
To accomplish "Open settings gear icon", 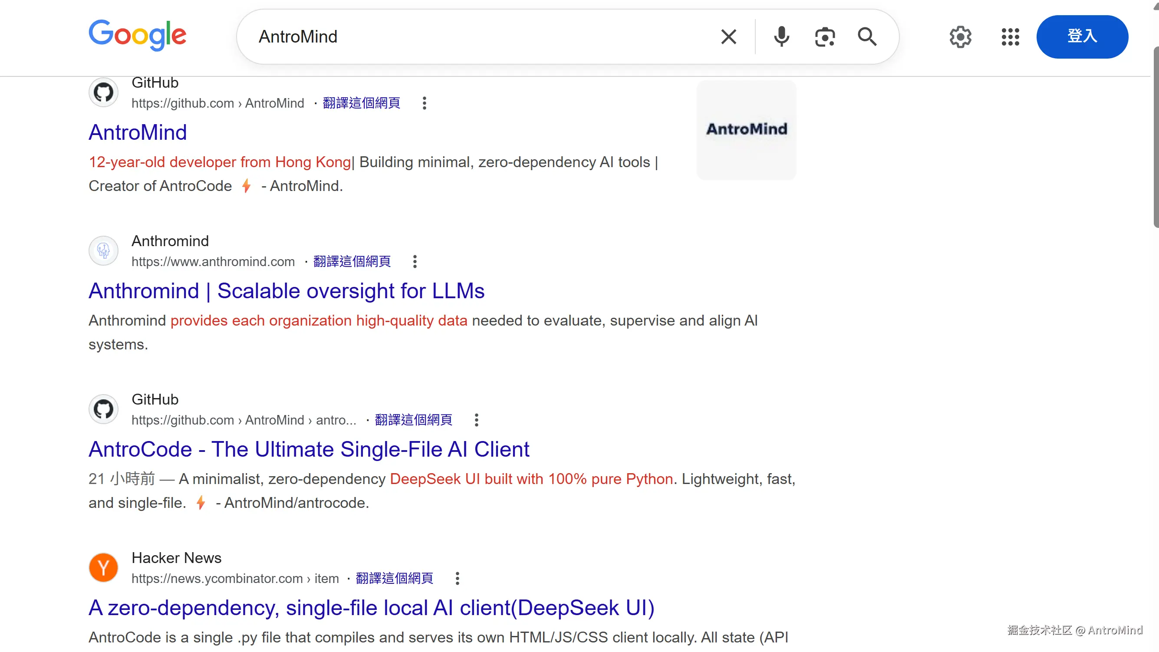I will click(x=960, y=36).
